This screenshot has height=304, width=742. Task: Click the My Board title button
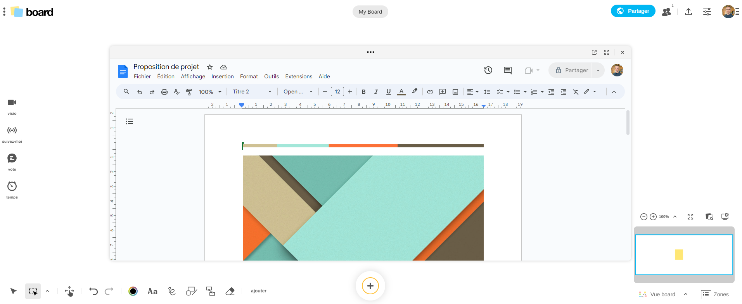[370, 12]
